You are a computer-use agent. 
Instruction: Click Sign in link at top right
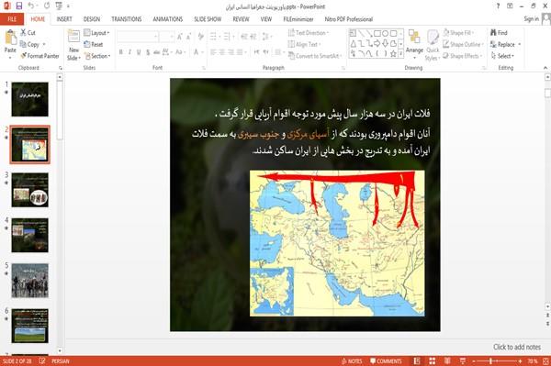(x=531, y=19)
